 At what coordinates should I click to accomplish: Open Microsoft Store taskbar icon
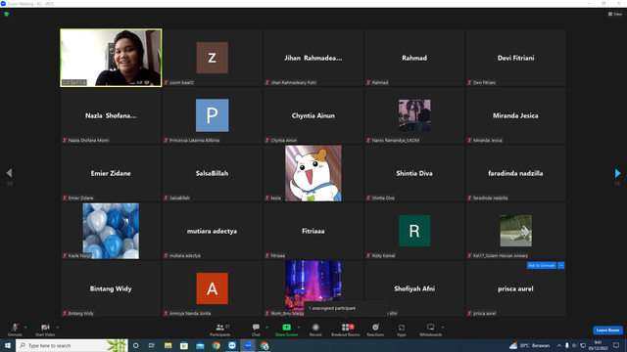(x=184, y=345)
